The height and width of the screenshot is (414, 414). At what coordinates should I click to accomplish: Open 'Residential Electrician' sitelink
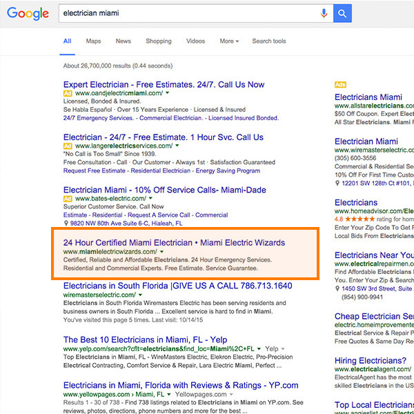click(161, 171)
